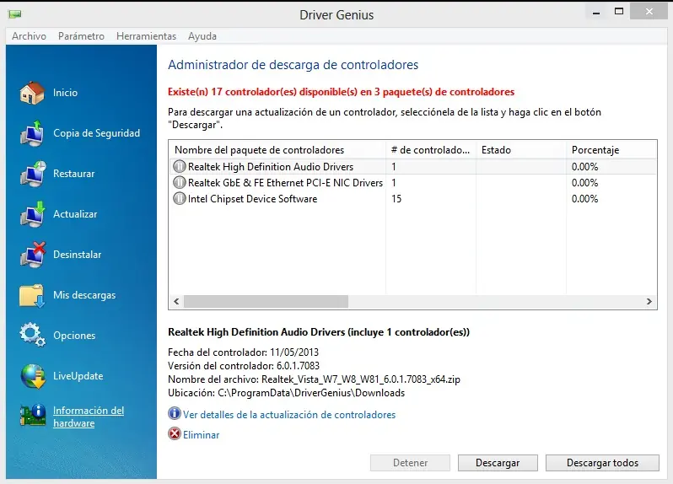Click the LiveUpdate globe icon

[33, 376]
